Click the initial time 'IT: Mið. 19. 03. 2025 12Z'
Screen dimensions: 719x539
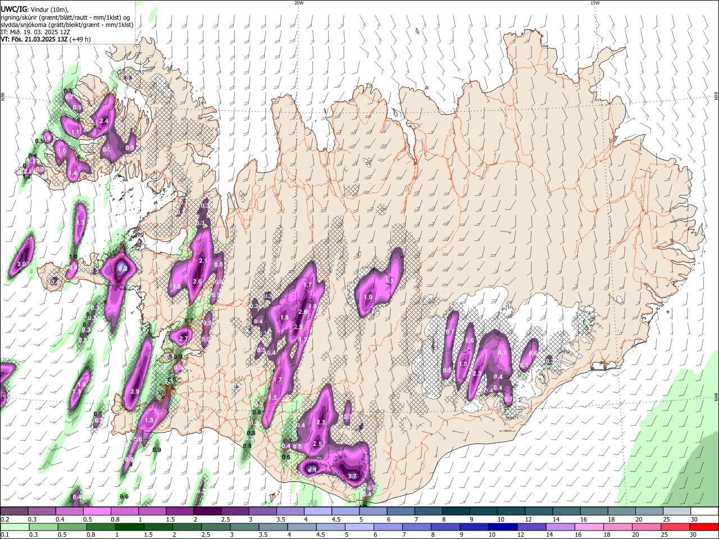[35, 32]
